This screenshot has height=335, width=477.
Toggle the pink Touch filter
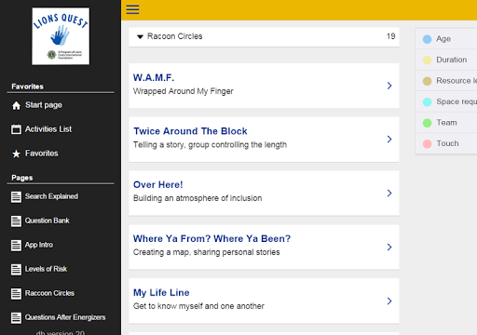tap(428, 143)
